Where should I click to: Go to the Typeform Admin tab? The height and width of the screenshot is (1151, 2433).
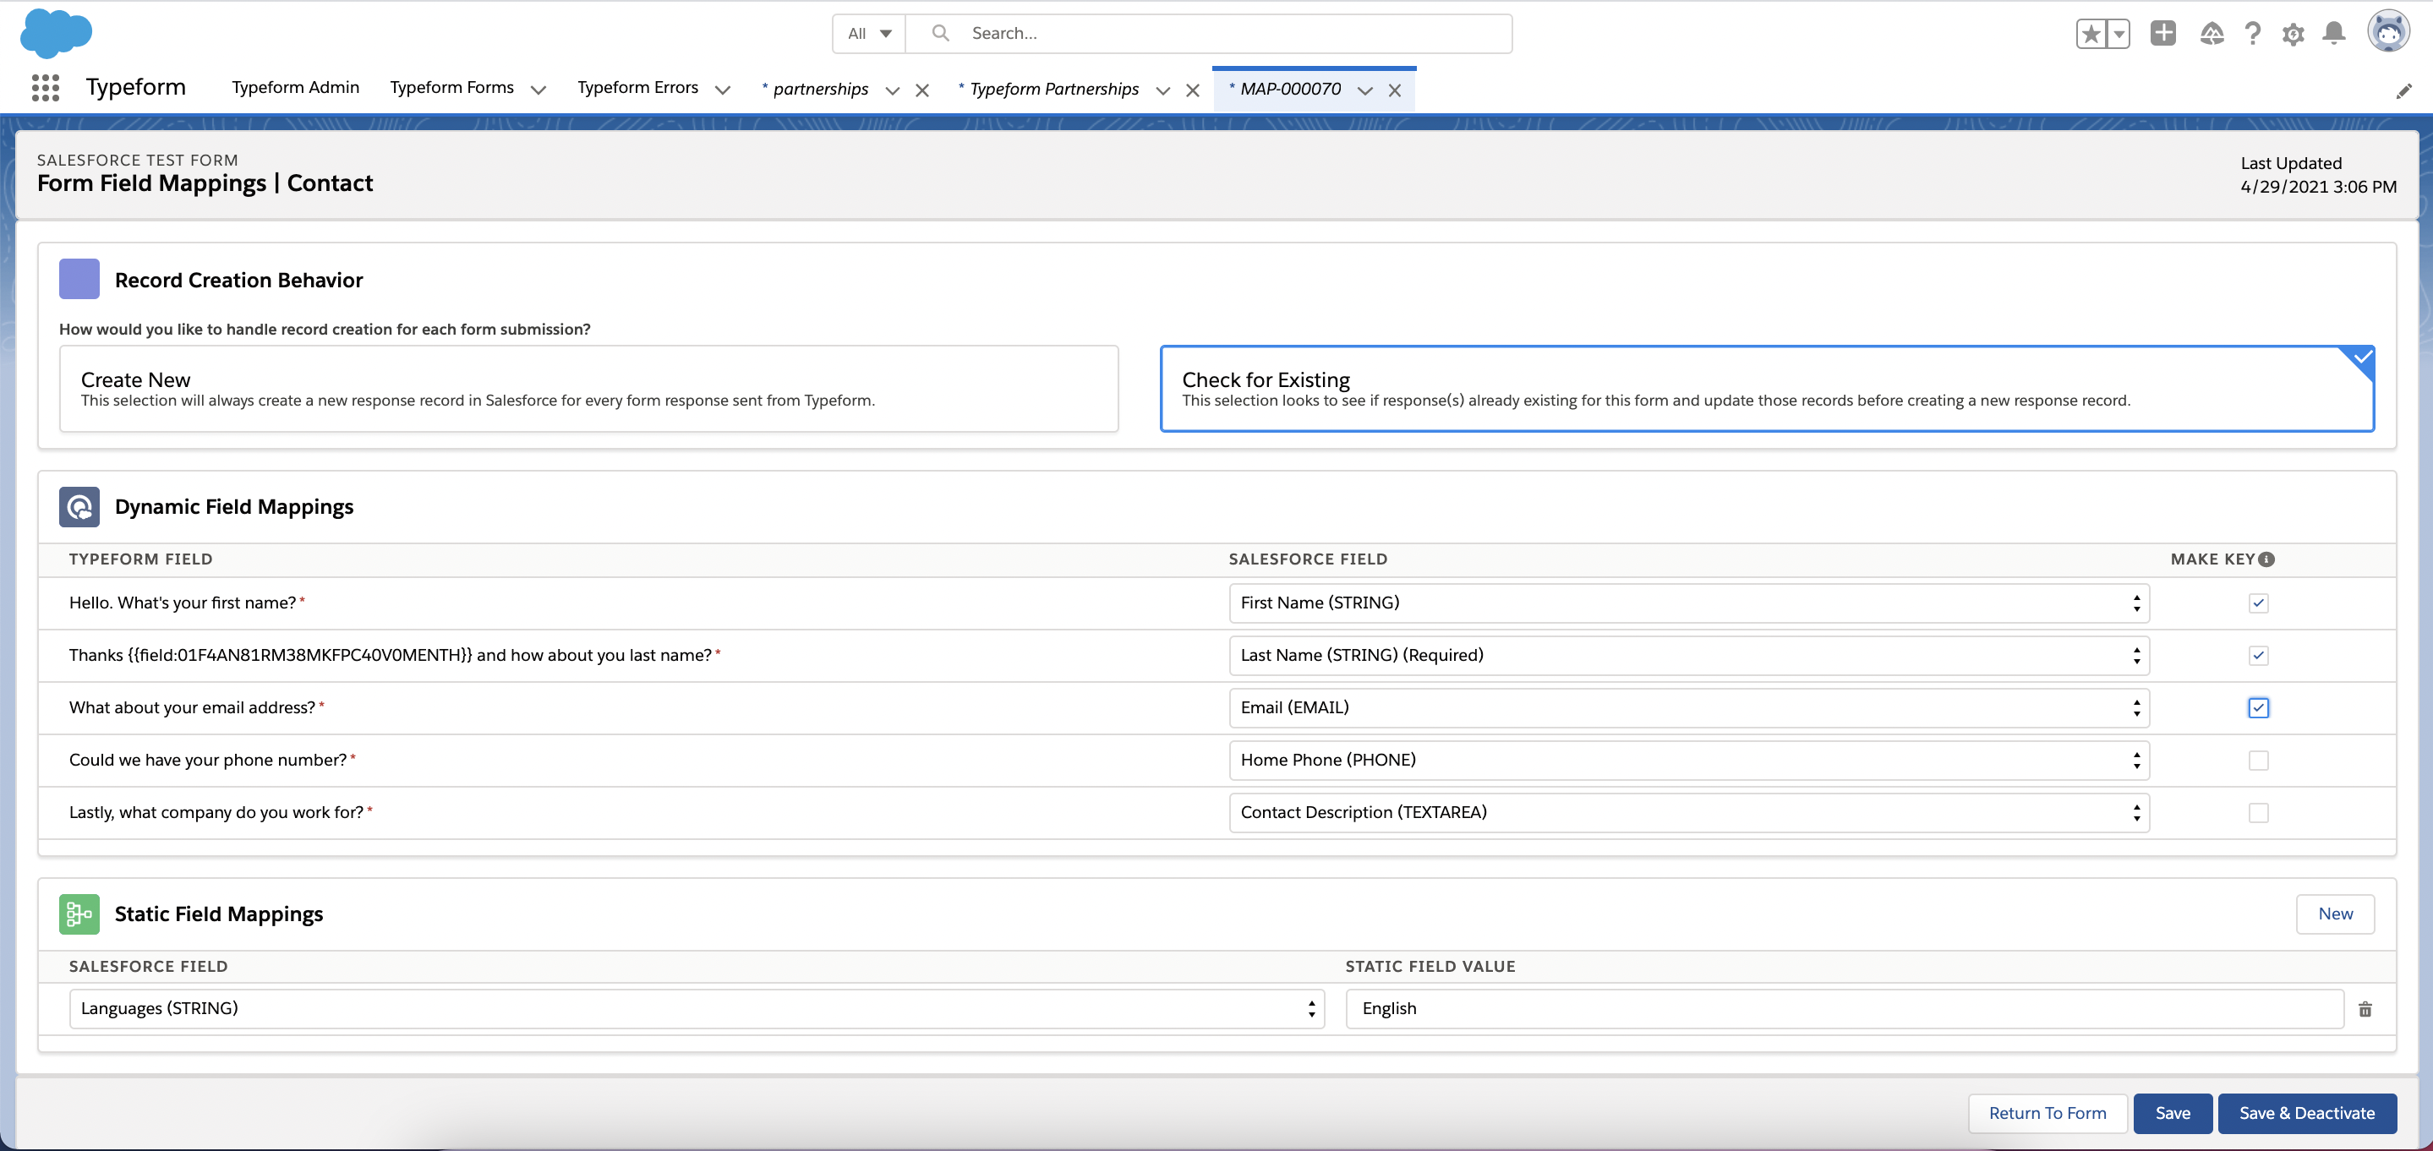click(296, 88)
